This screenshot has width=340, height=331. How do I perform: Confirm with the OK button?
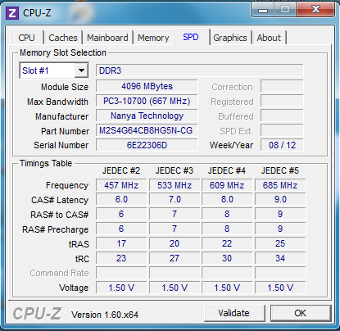(x=301, y=313)
